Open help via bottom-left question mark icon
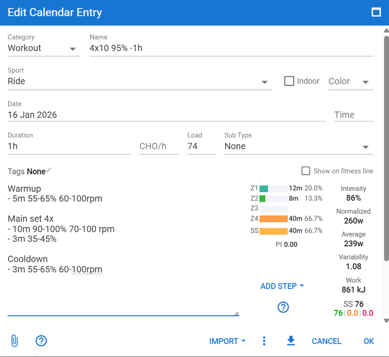 pyautogui.click(x=41, y=341)
